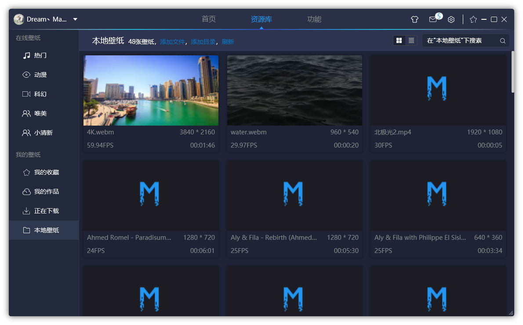This screenshot has height=325, width=523.
Task: Open 唯美 wallpaper category
Action: coord(44,113)
